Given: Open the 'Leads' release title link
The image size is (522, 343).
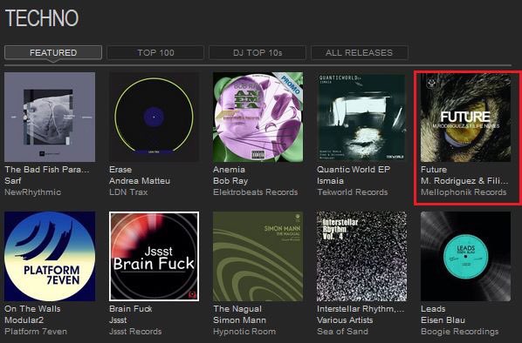Looking at the screenshot, I should [433, 309].
